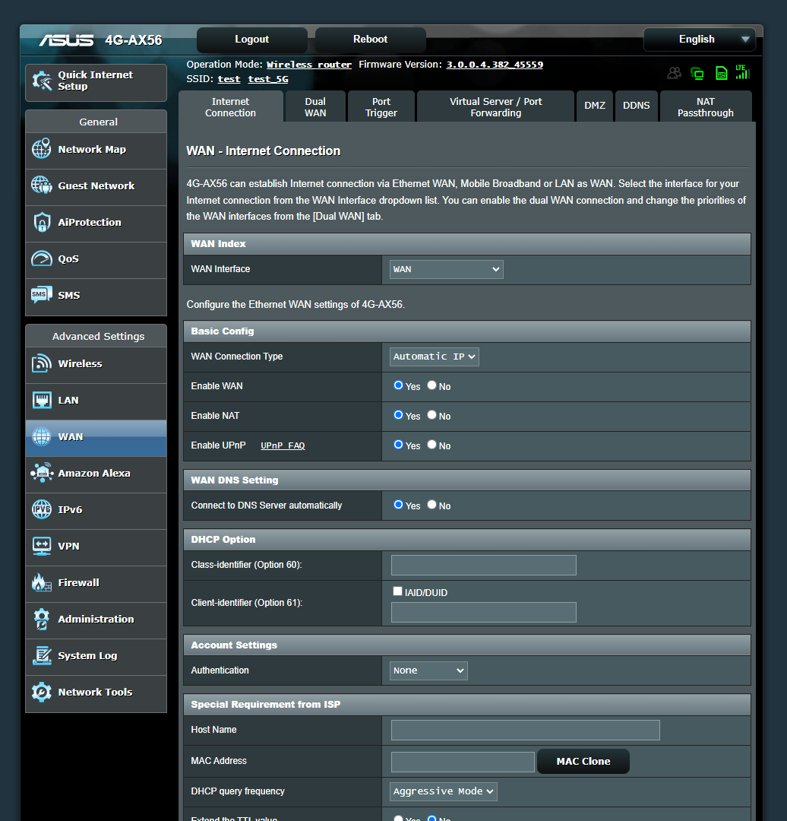
Task: Click the Reboot button
Action: (x=371, y=40)
